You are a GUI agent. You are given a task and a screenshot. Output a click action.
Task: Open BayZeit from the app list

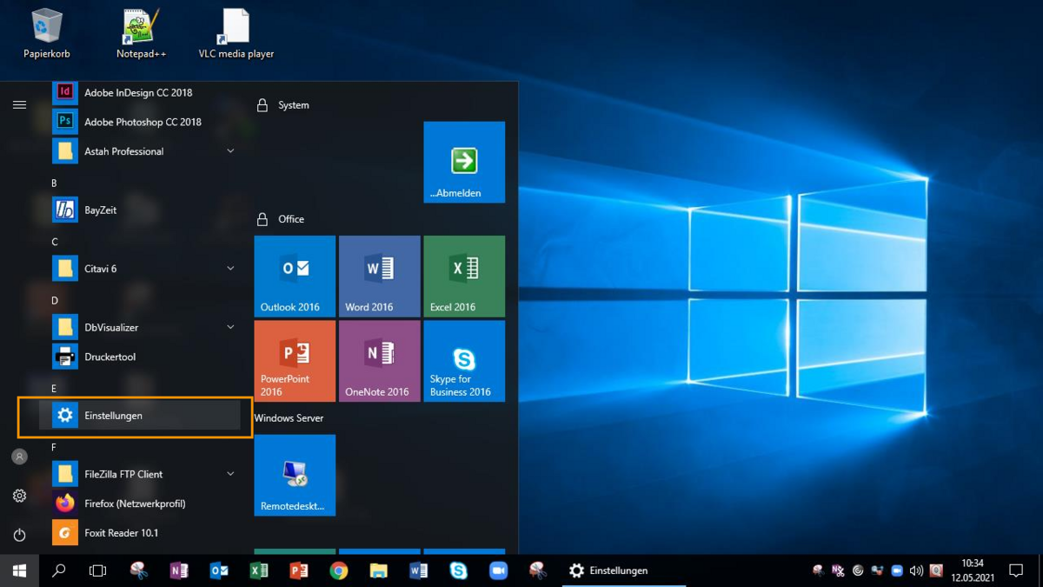[140, 210]
